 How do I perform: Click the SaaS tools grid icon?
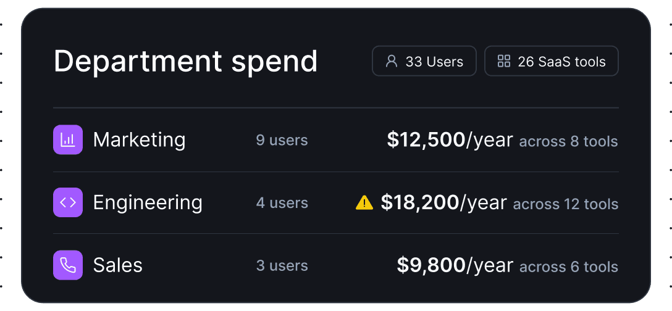[504, 61]
